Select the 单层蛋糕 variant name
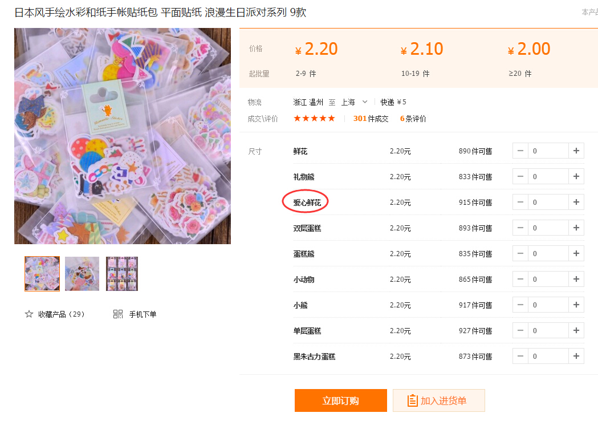 click(x=307, y=331)
